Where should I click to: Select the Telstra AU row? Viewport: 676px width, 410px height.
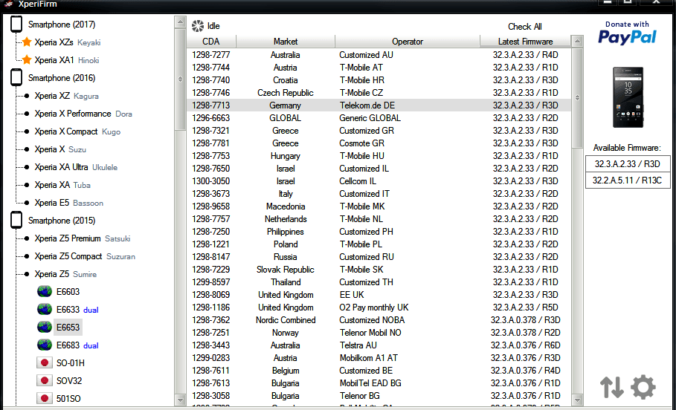tap(379, 345)
